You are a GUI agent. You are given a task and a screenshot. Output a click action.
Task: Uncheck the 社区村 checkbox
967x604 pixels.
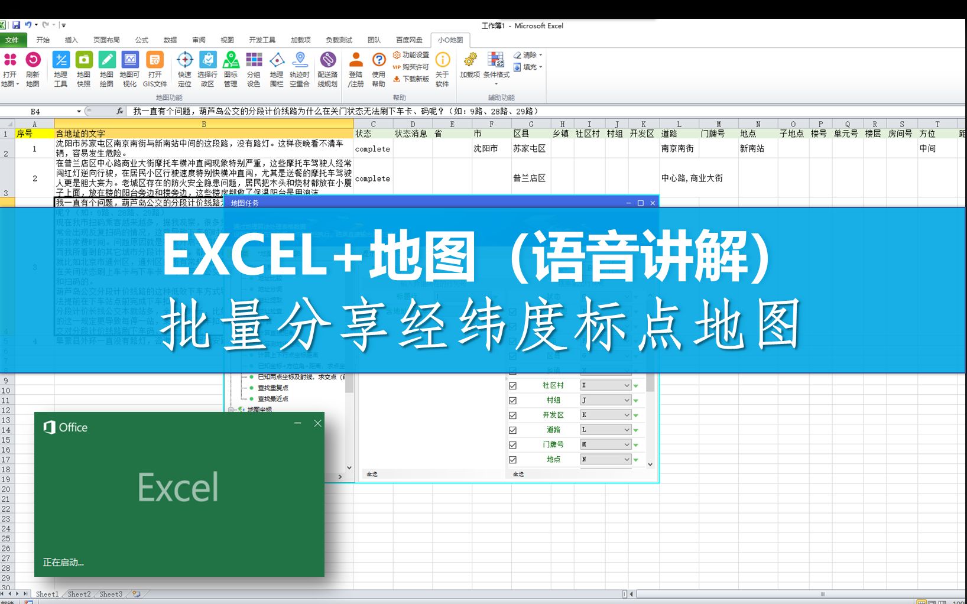(x=512, y=385)
